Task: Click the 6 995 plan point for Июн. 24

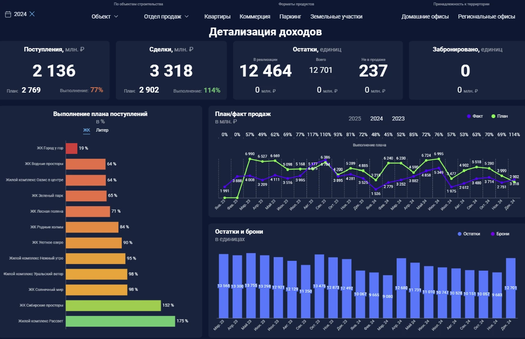Action: point(439,159)
